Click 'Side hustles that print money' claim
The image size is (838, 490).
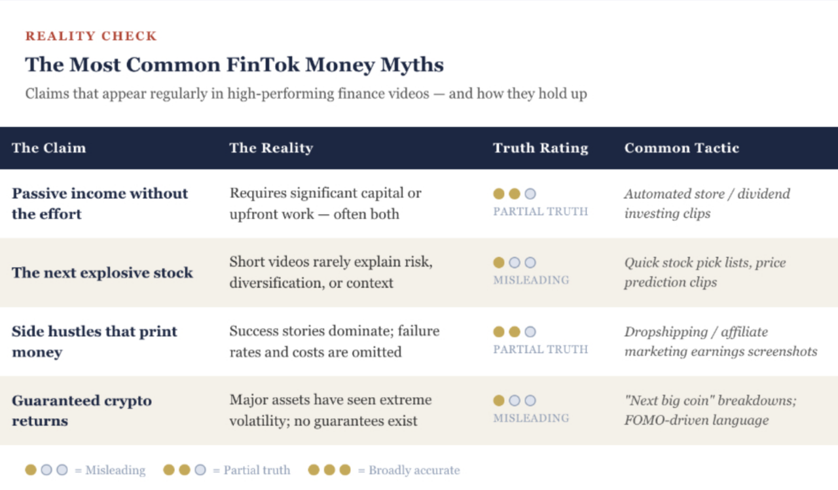click(x=94, y=341)
